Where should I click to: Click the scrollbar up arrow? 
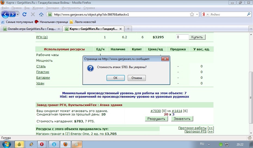[251, 34]
